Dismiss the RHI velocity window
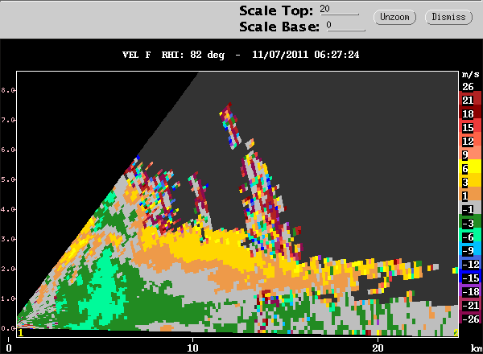483x354 pixels. (448, 17)
